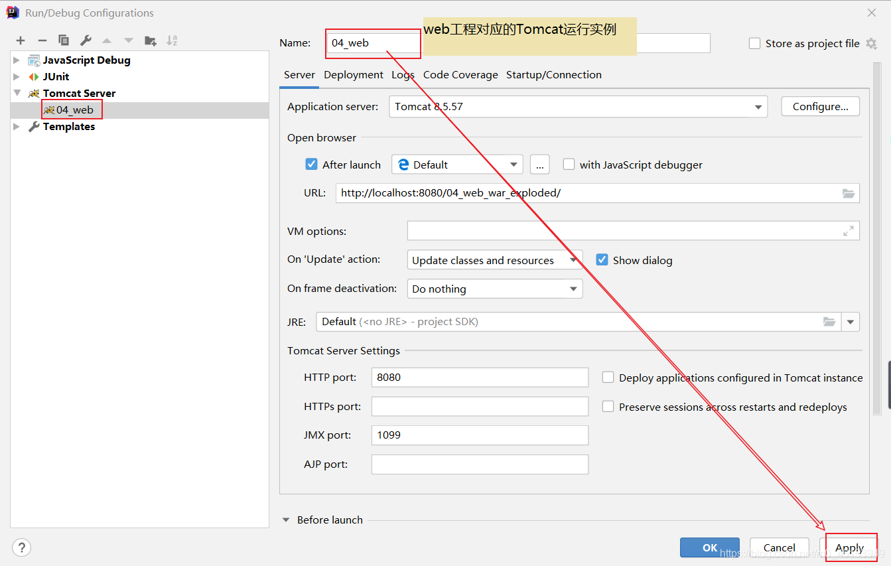
Task: Remove configuration with minus icon
Action: point(42,40)
